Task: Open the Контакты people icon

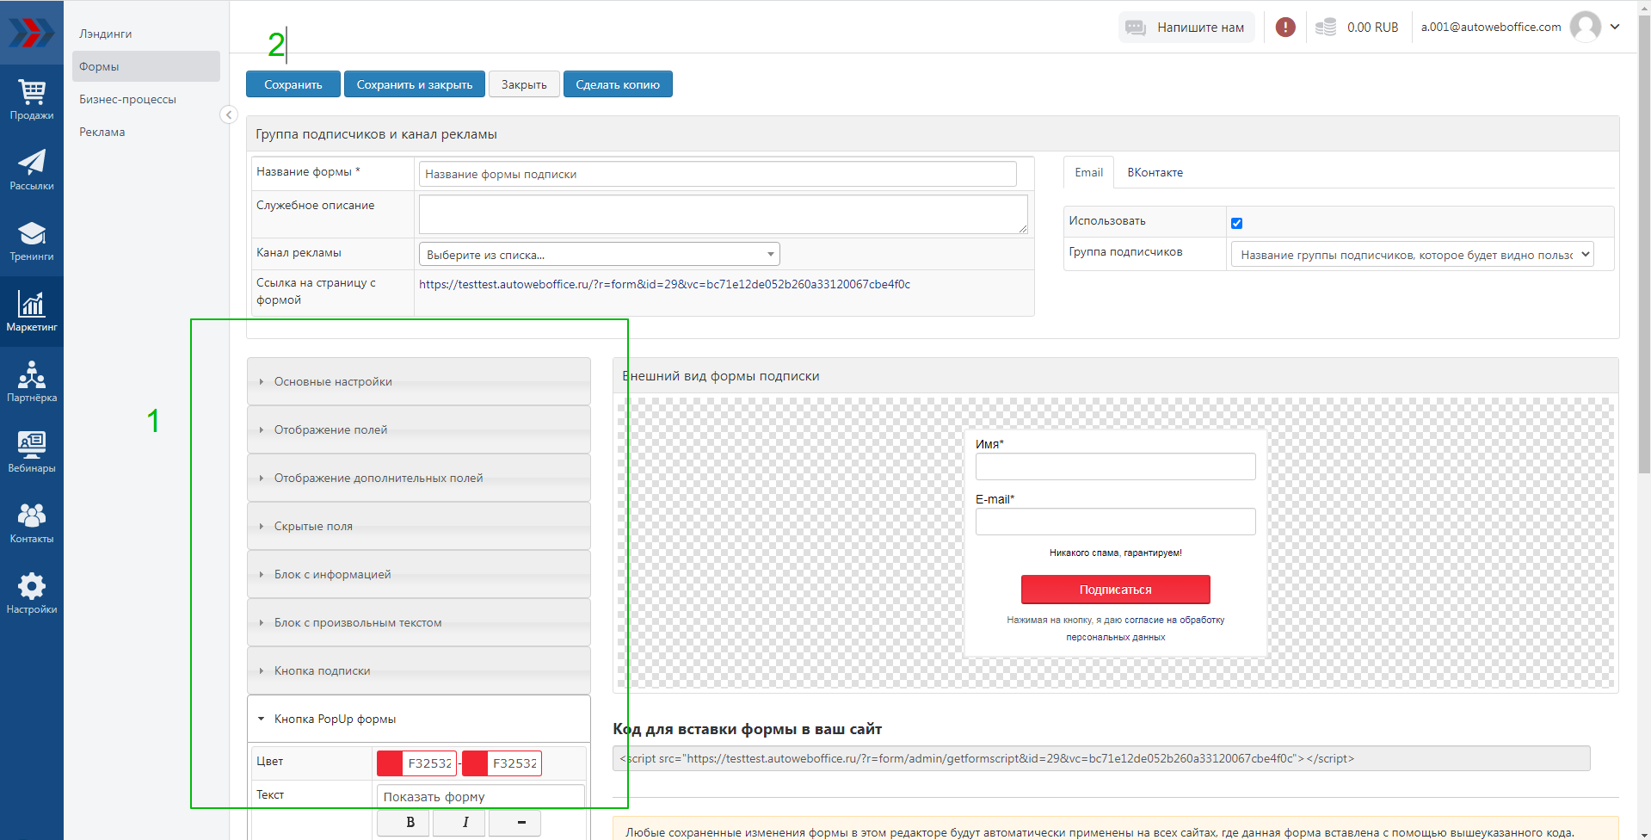Action: coord(32,523)
